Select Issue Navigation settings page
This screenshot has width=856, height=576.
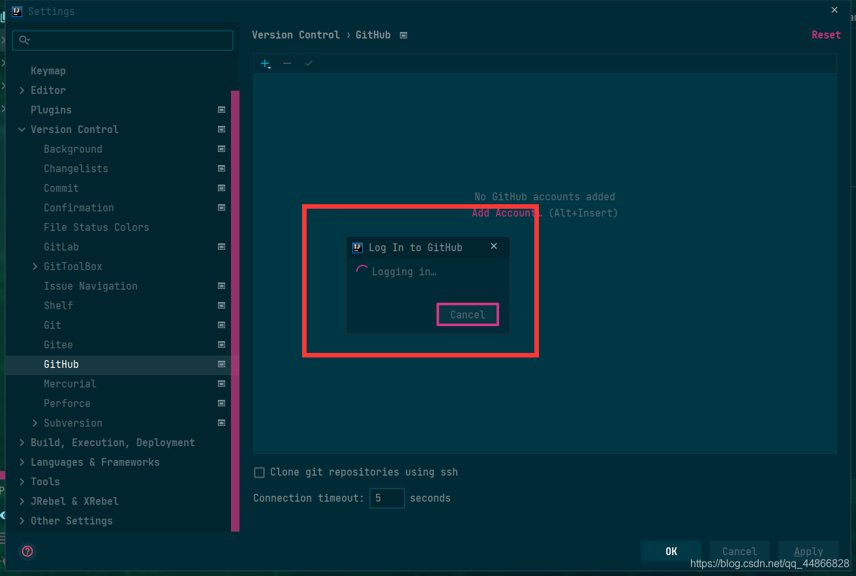(x=91, y=286)
